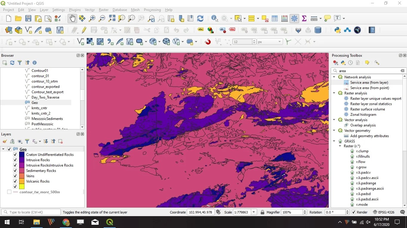Click the Identify Features tool

pyautogui.click(x=215, y=18)
